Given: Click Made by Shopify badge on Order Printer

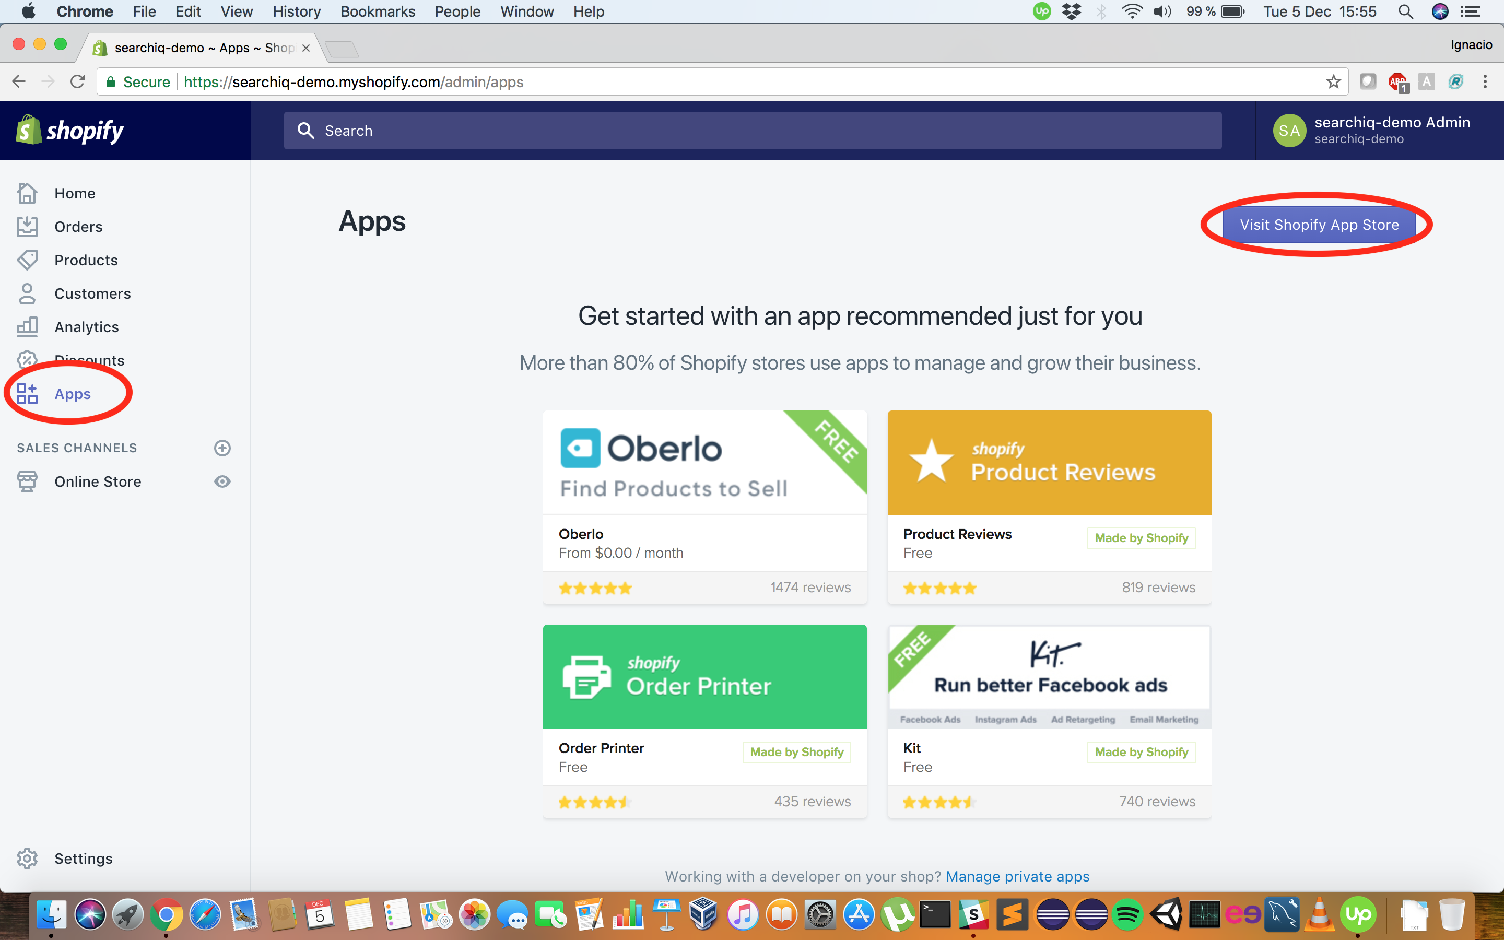Looking at the screenshot, I should click(797, 752).
